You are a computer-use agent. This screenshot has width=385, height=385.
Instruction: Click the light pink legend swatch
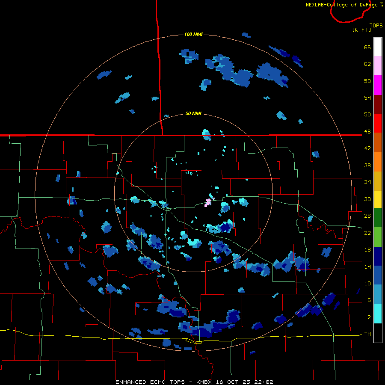tap(378, 66)
